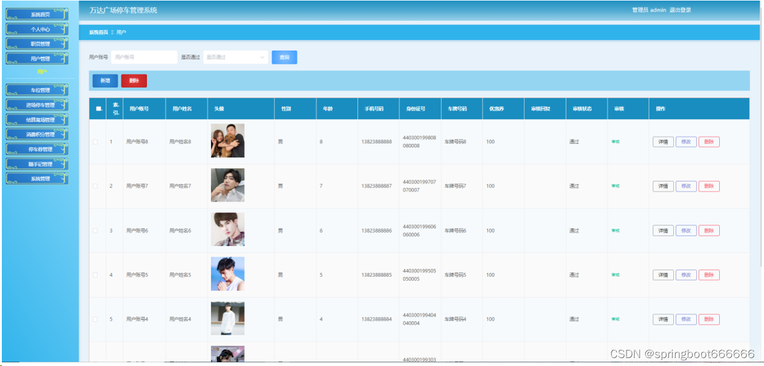
Task: Expand the 停车券管理 sidebar menu
Action: tap(37, 149)
